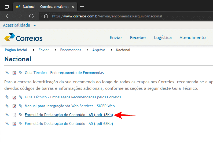Click the PDF icon beside Endereçamento de Encomendas
Screen dimensions: 213x142
pyautogui.click(x=14, y=73)
